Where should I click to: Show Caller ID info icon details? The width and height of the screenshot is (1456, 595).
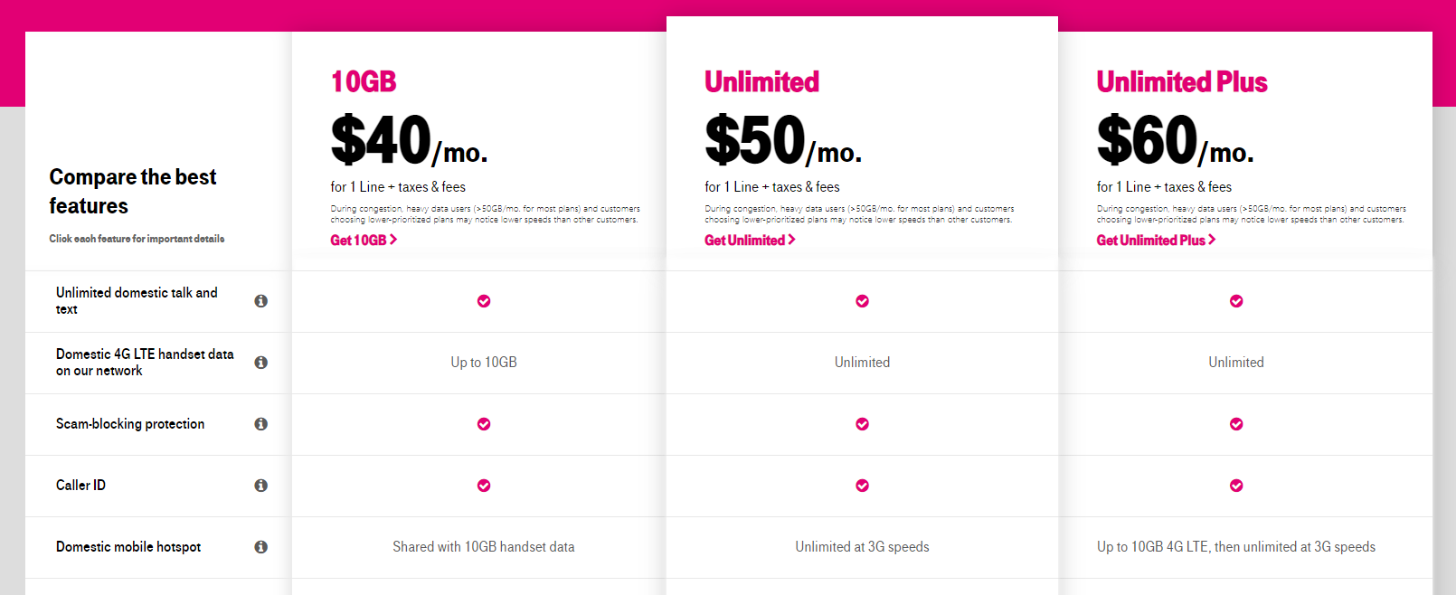(x=260, y=486)
